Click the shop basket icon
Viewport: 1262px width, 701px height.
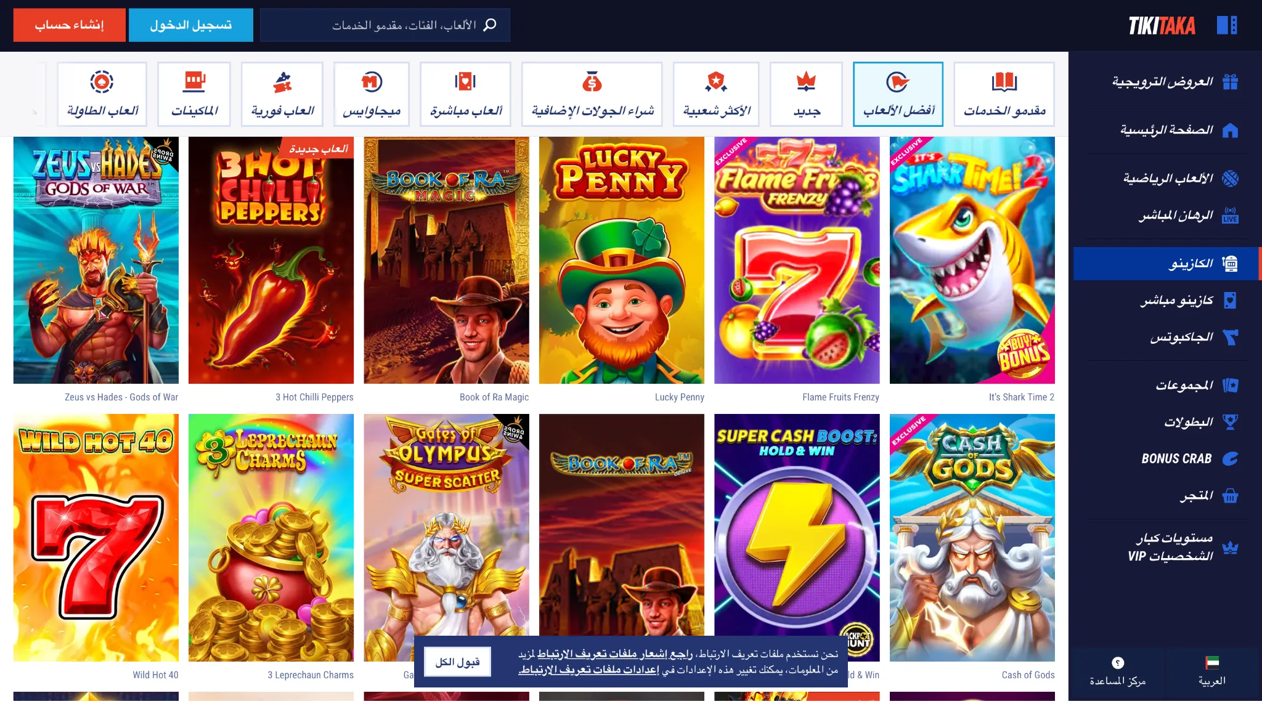pyautogui.click(x=1230, y=495)
